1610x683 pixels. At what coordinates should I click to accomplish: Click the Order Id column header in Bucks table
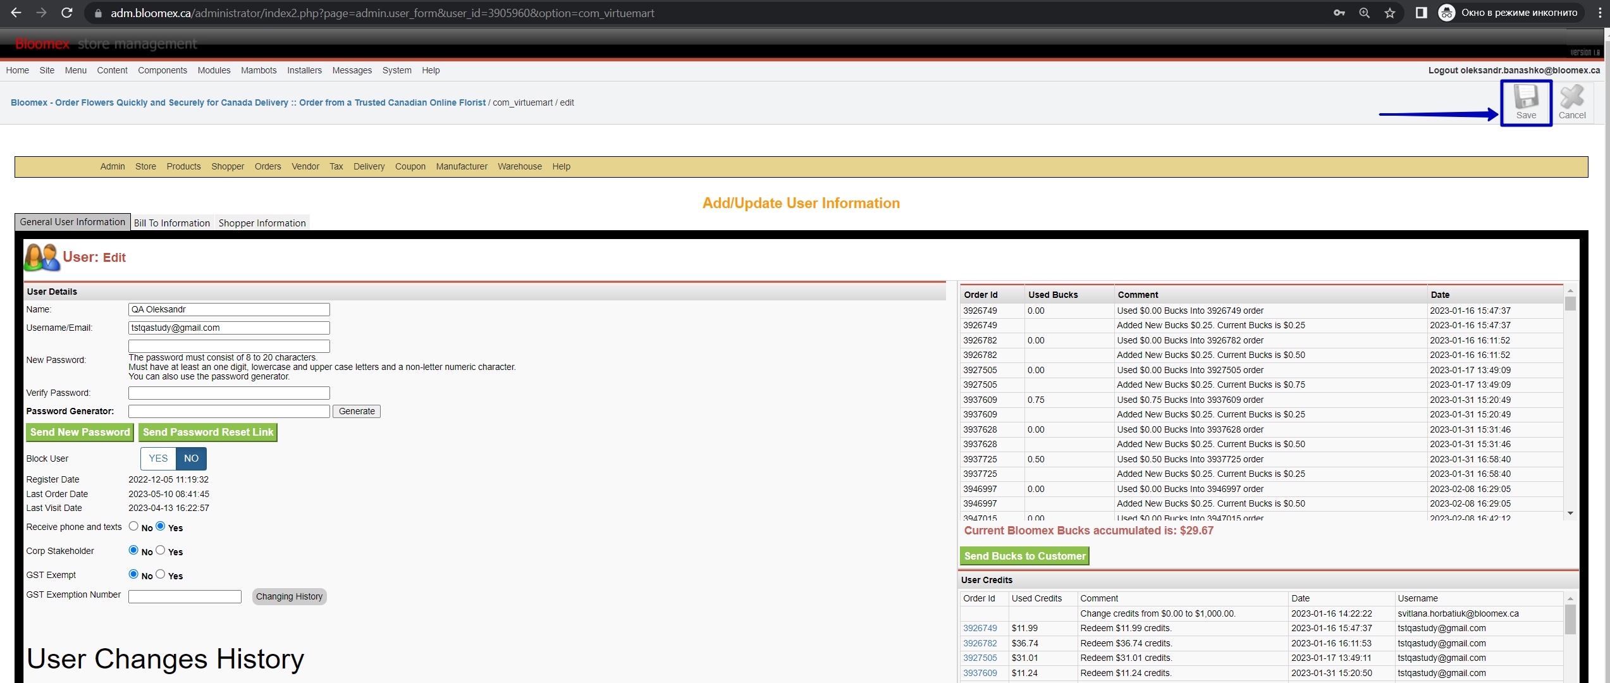[x=980, y=295]
